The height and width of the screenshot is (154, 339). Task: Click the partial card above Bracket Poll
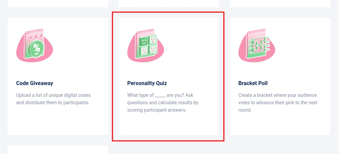(x=280, y=3)
